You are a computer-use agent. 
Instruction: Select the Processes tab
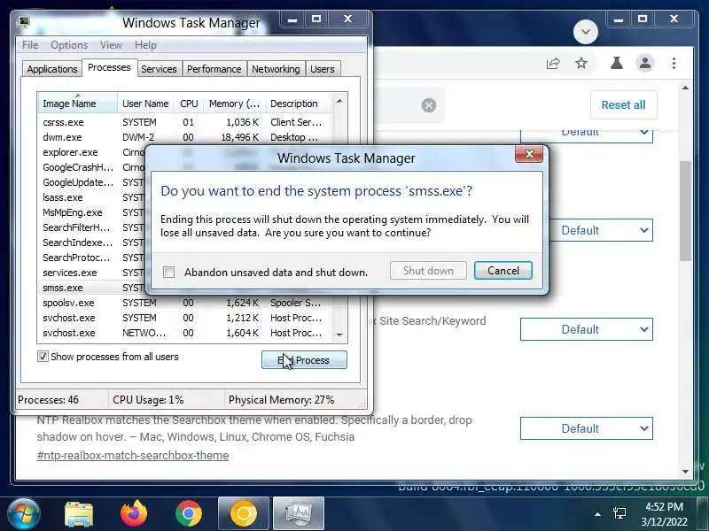(109, 68)
